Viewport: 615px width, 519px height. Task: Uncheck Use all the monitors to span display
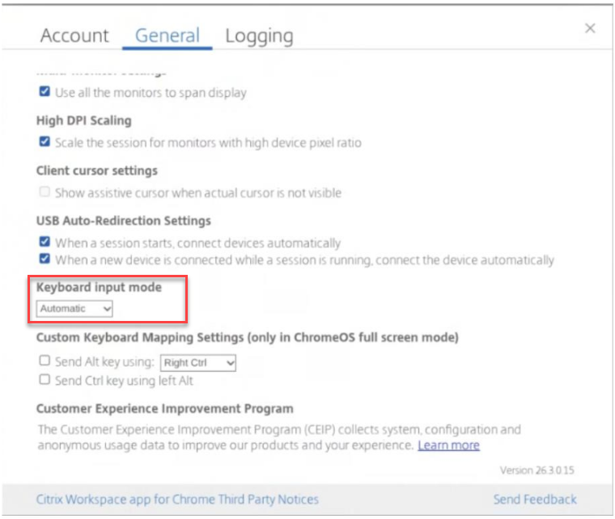pos(45,92)
